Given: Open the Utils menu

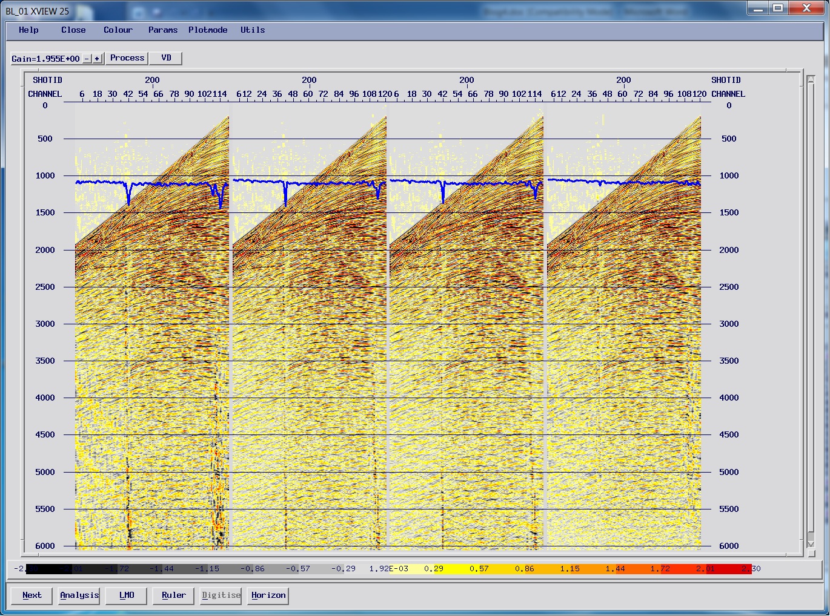Looking at the screenshot, I should (x=252, y=30).
